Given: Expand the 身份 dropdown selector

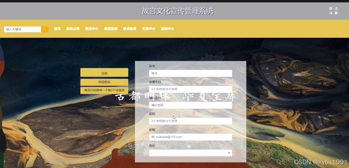Looking at the screenshot, I should (x=190, y=153).
